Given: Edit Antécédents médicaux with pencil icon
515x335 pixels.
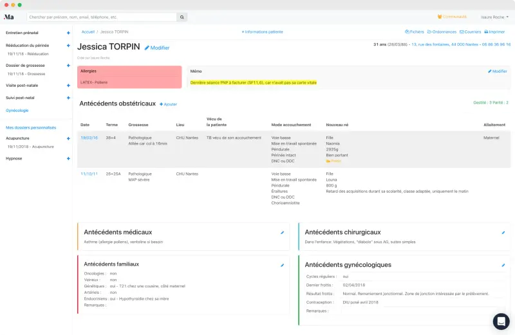Looking at the screenshot, I should [x=282, y=233].
